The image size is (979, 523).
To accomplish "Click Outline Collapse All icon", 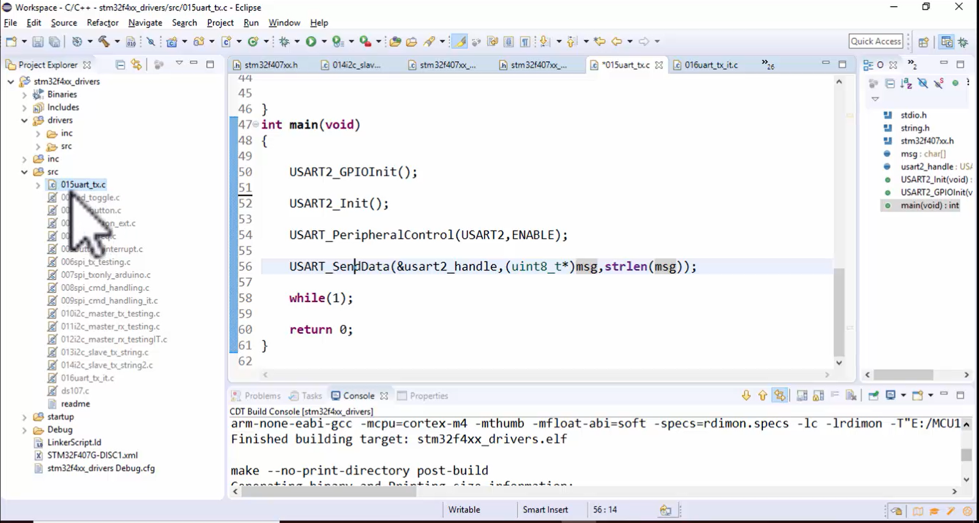I will coord(890,83).
